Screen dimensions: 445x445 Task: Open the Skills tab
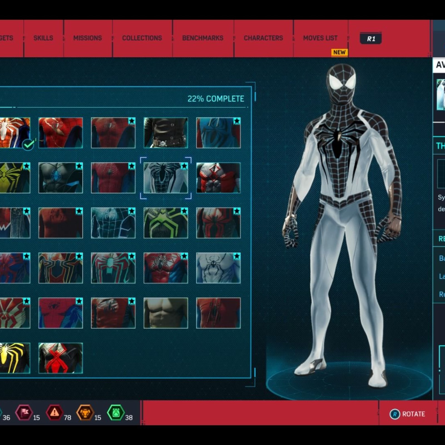(44, 38)
